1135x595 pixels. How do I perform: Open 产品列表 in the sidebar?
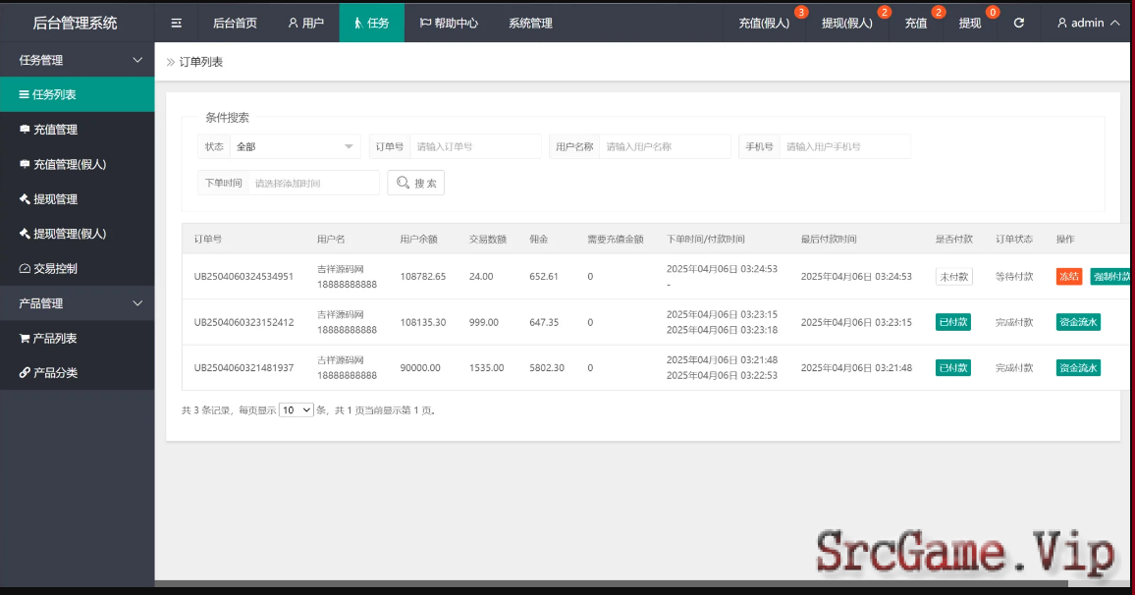tap(78, 338)
